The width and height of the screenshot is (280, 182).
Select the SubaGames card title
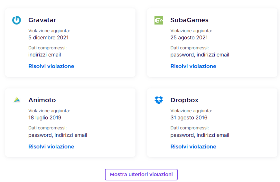190,20
